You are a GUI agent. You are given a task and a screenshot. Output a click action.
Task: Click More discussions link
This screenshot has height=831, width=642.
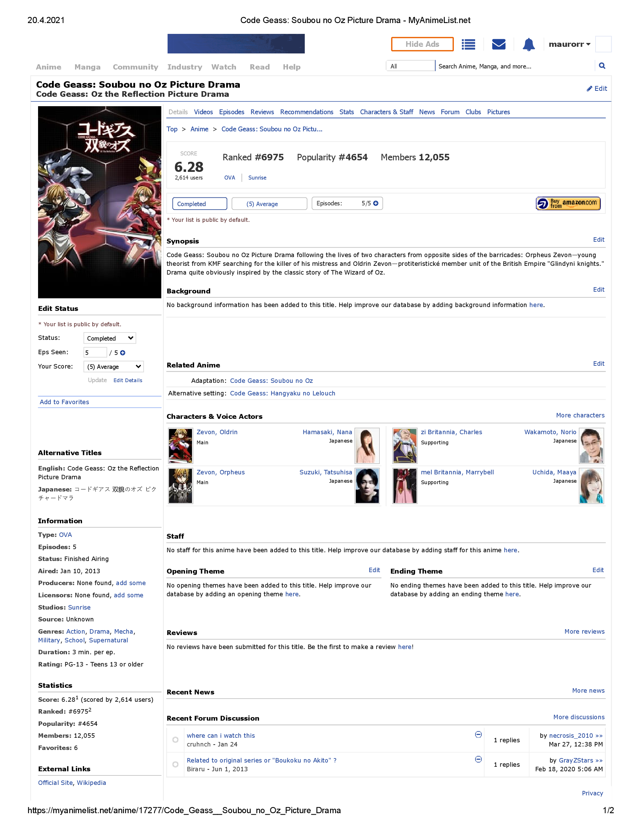[579, 717]
